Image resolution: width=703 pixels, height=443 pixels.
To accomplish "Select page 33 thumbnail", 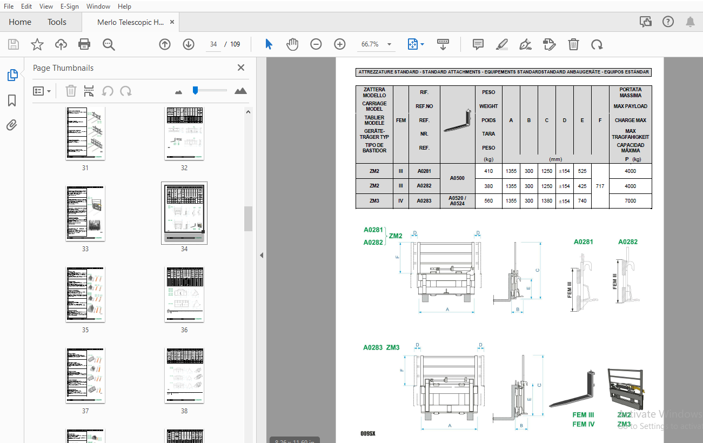I will pyautogui.click(x=85, y=213).
